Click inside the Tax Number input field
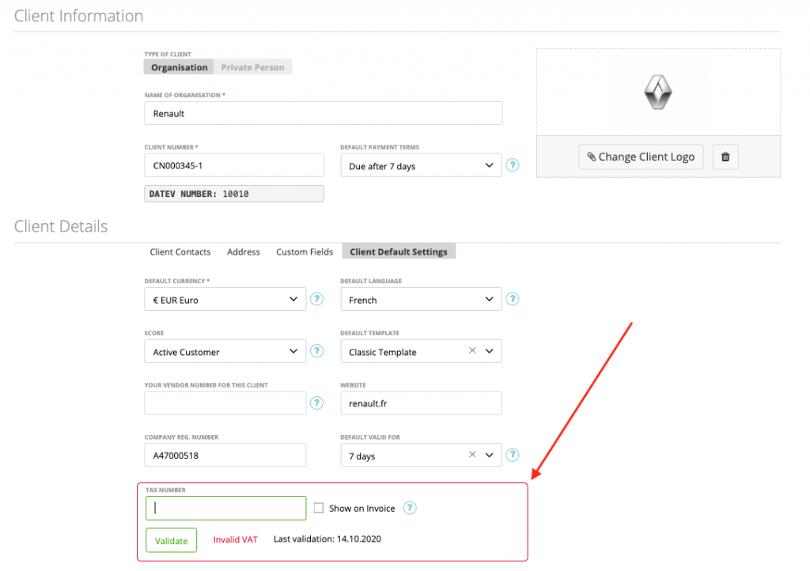The width and height of the screenshot is (810, 571). coord(225,508)
